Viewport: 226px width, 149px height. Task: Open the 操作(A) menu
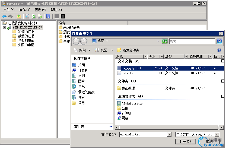pyautogui.click(x=25, y=10)
